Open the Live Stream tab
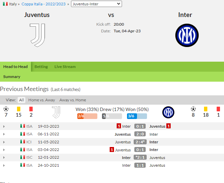This screenshot has width=224, height=183. pos(65,67)
